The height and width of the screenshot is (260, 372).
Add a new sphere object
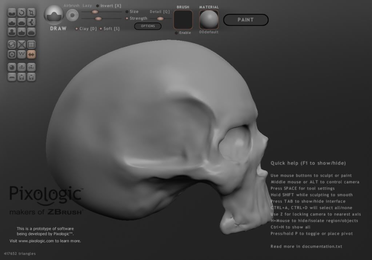point(12,68)
